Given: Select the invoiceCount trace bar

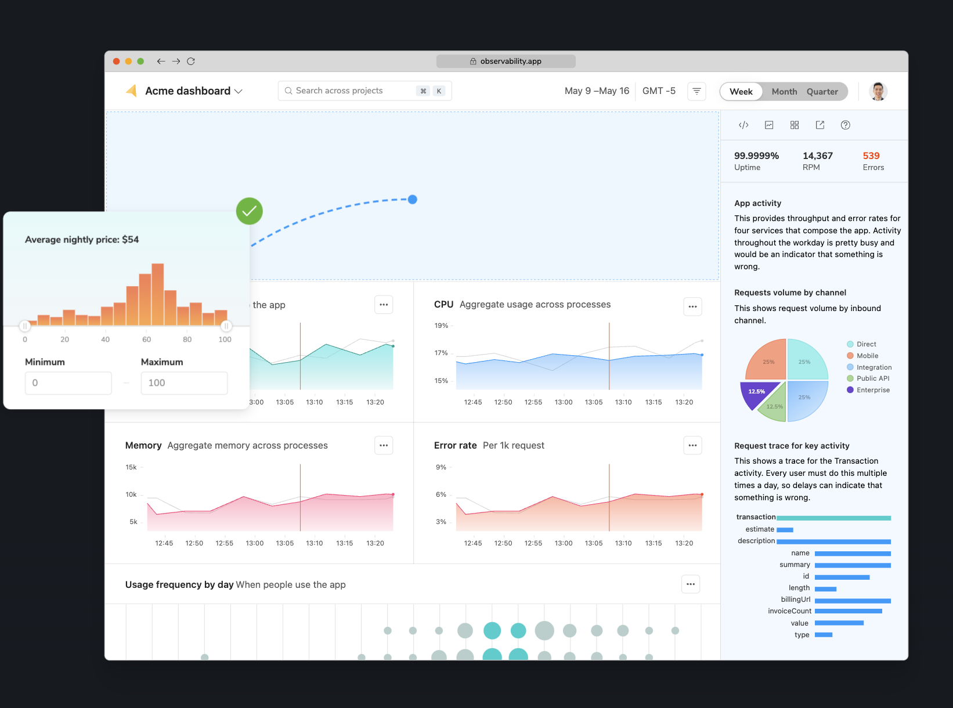Looking at the screenshot, I should click(x=849, y=611).
